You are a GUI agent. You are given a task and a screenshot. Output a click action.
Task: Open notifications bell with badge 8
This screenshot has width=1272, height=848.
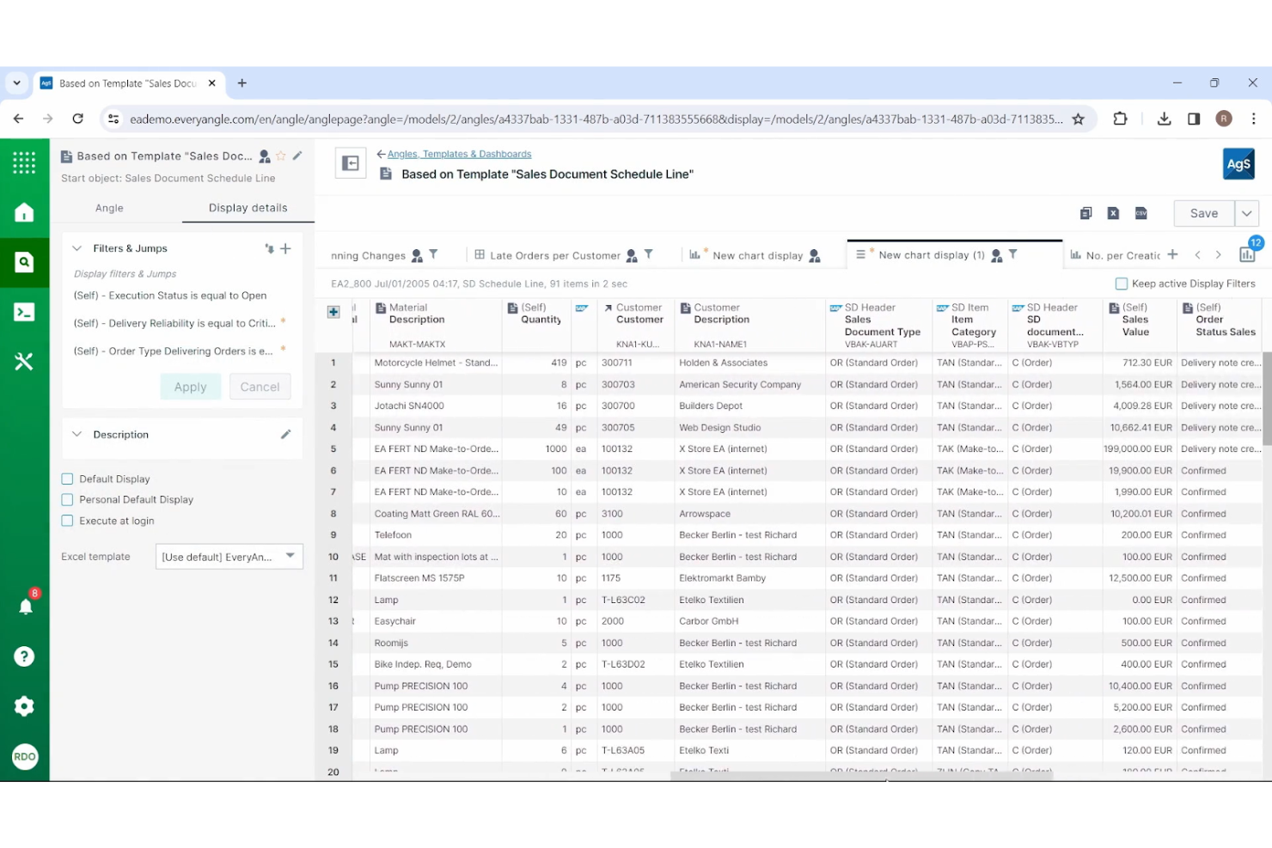pos(27,605)
